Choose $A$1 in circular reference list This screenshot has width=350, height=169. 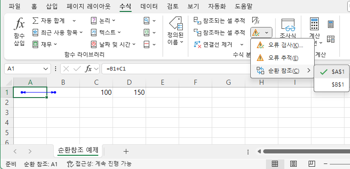click(x=332, y=72)
